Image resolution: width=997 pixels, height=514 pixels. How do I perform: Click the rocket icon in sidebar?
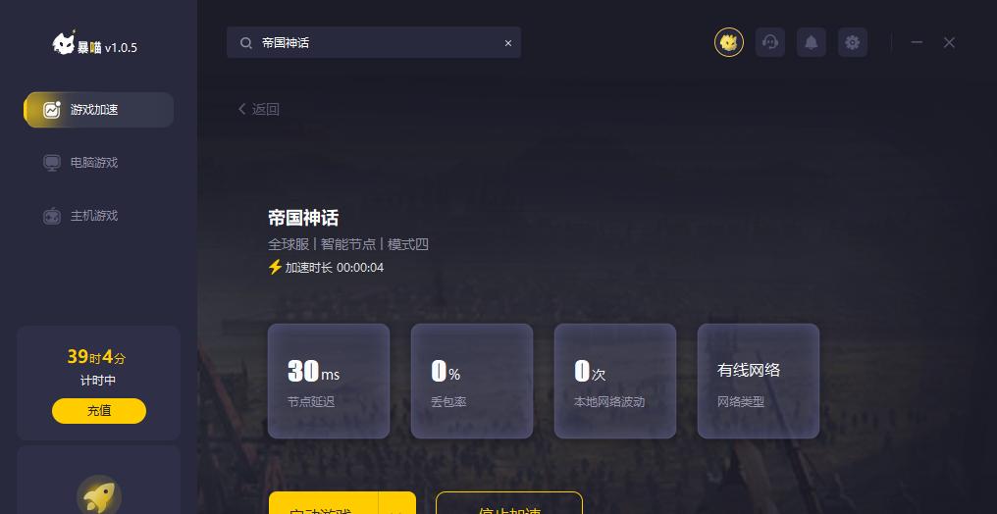(99, 497)
